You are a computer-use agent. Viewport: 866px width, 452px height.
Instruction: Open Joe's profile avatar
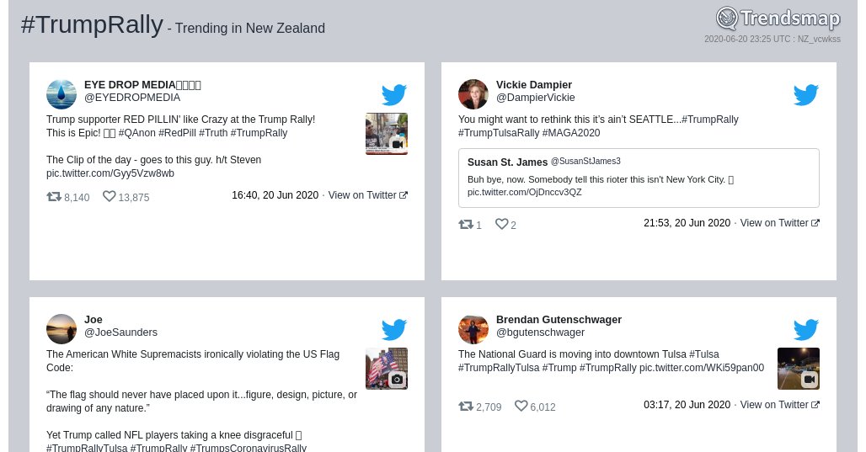pos(61,329)
